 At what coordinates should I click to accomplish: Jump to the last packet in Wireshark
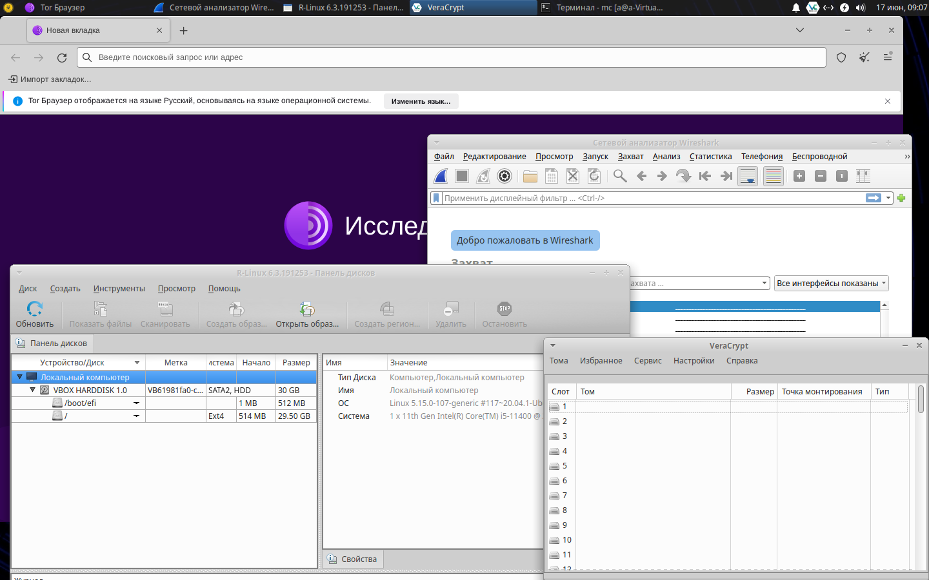click(x=726, y=176)
